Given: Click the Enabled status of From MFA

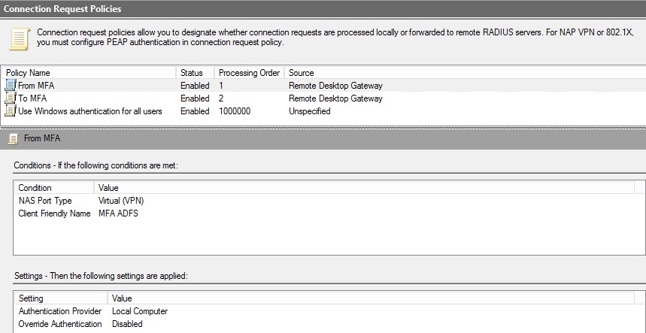Looking at the screenshot, I should [x=195, y=86].
